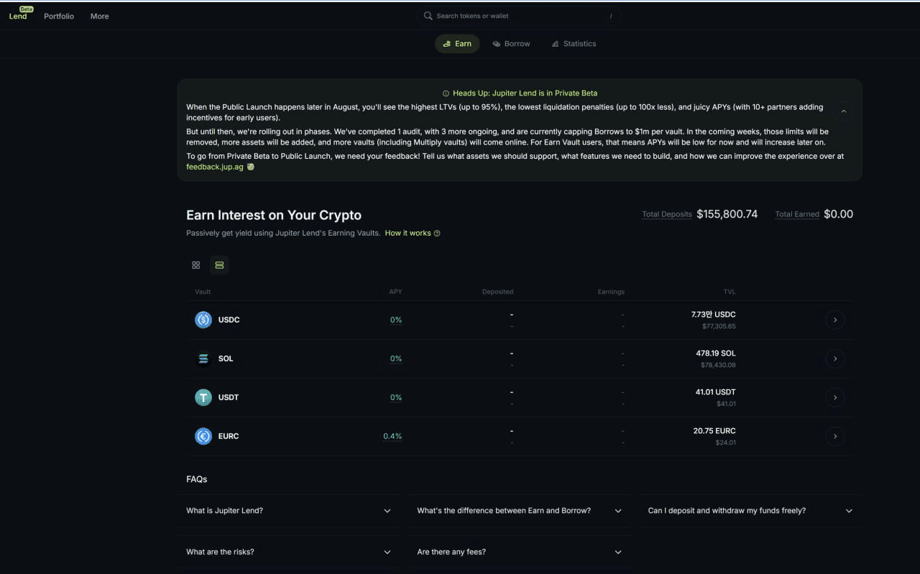Click the 478.19 SOL TVL value

(x=716, y=353)
